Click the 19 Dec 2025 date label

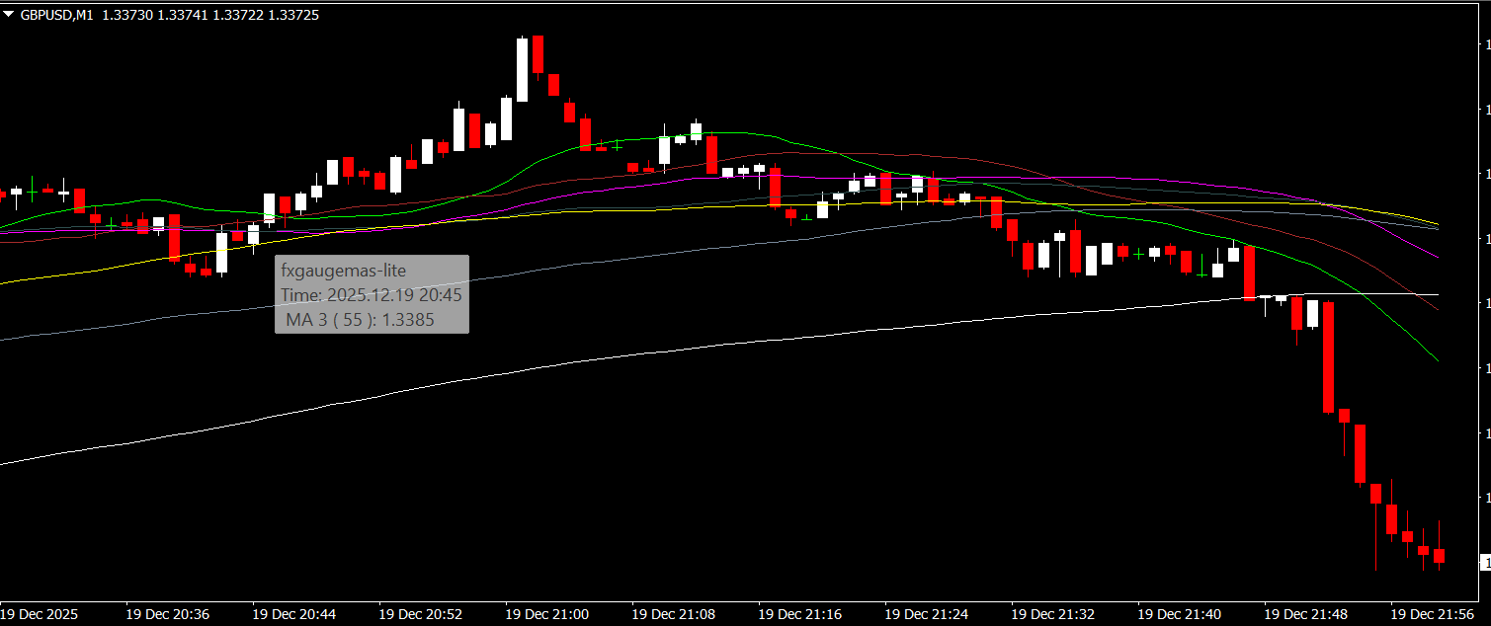click(x=39, y=614)
